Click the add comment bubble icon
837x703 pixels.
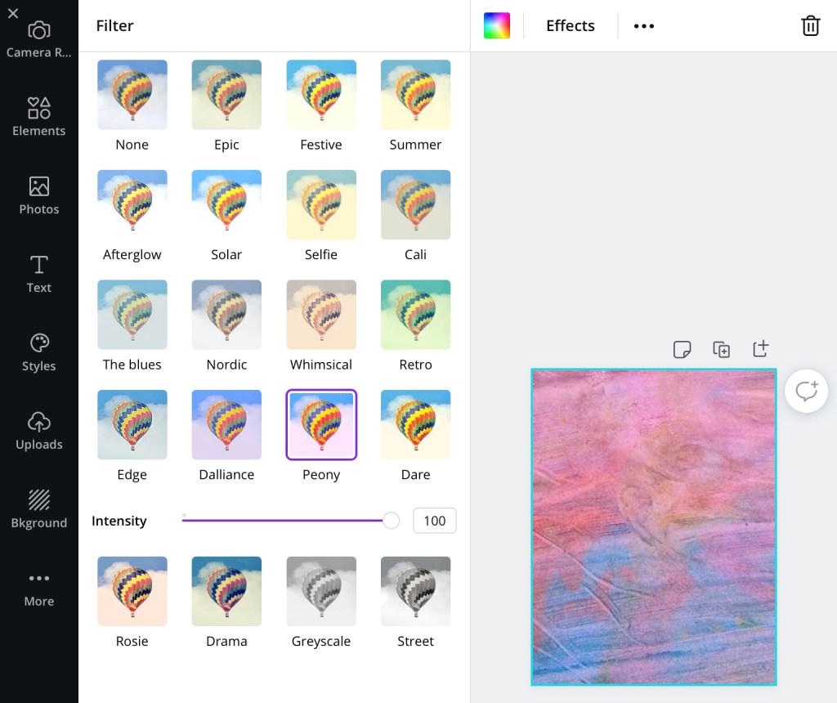point(806,392)
